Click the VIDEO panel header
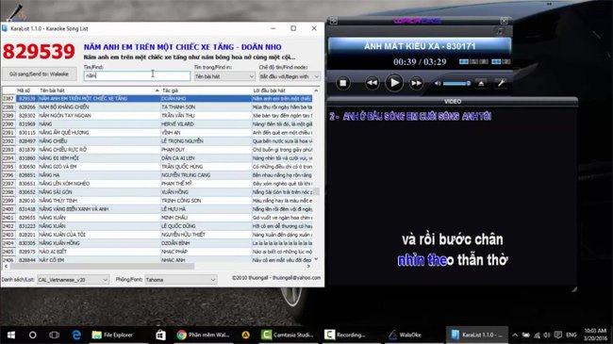This screenshot has width=613, height=344. [x=453, y=101]
